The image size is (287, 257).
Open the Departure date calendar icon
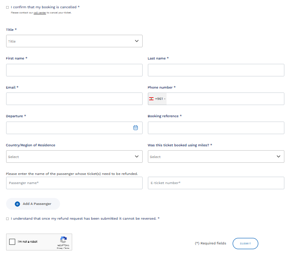pos(135,128)
